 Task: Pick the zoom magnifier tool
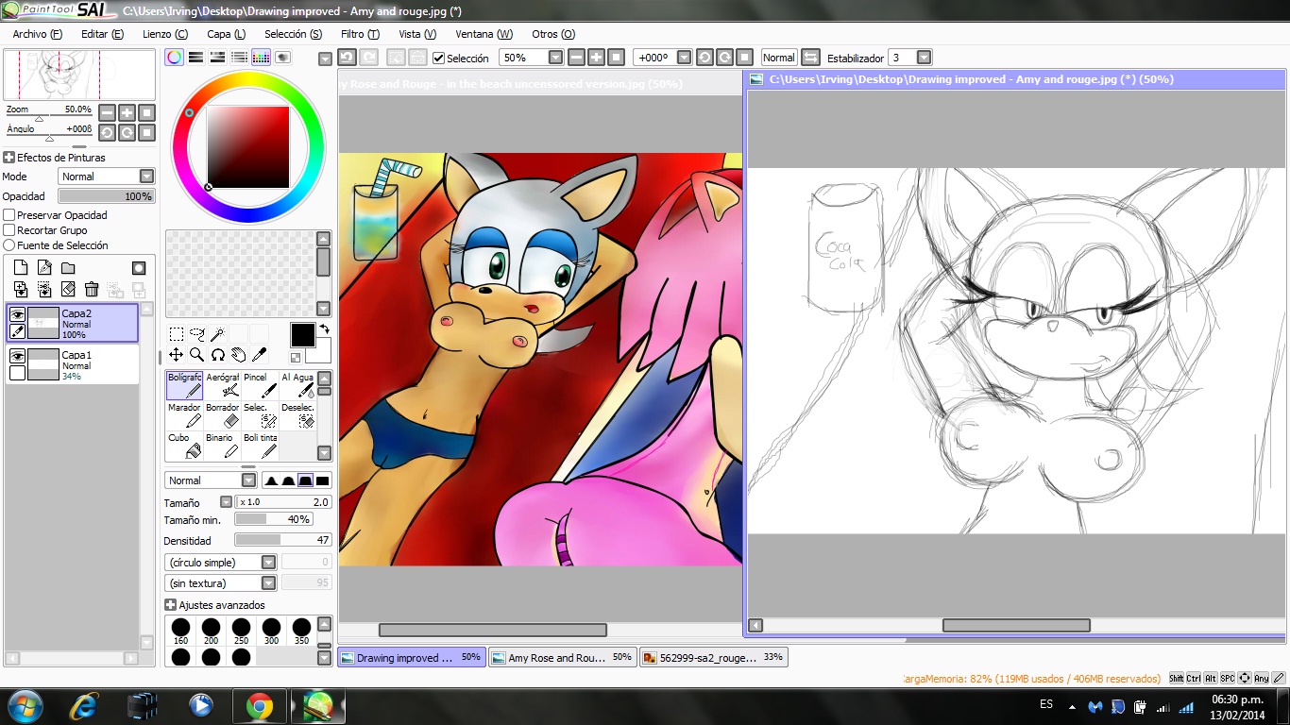pos(196,355)
